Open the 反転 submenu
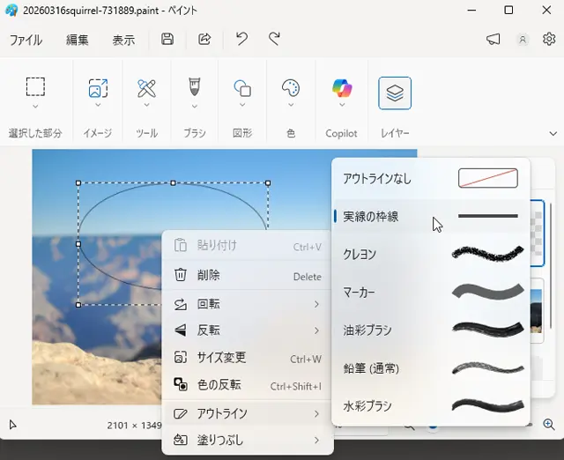 (248, 330)
